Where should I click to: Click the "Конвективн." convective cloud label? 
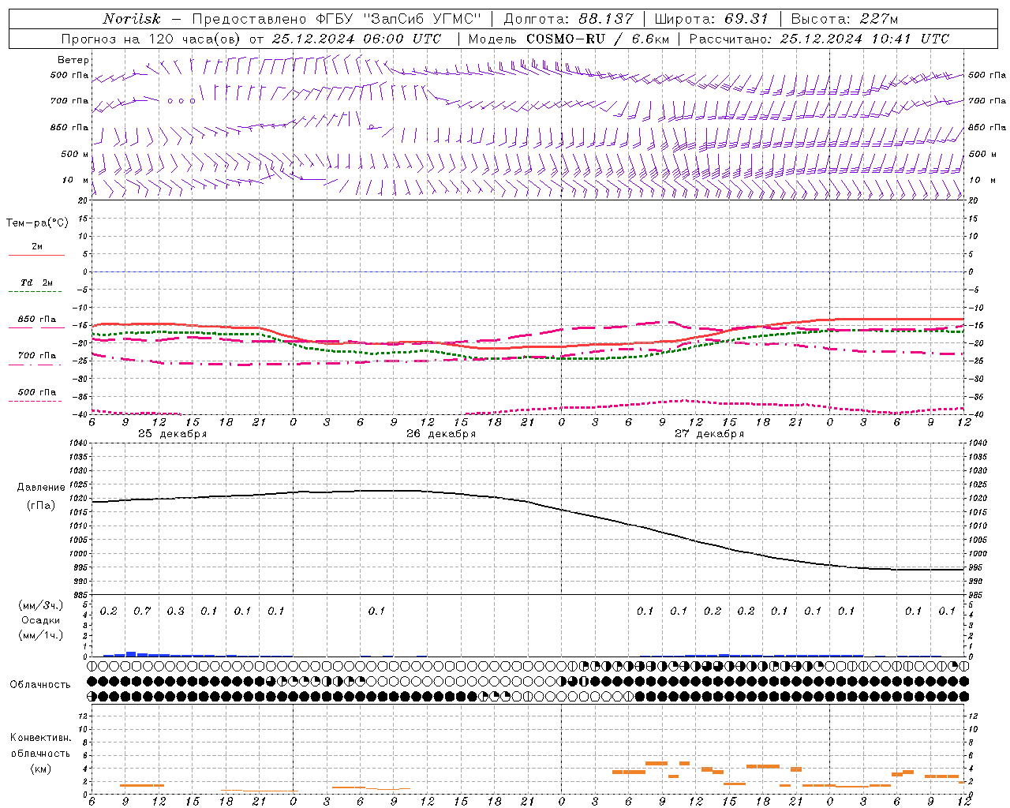click(41, 737)
